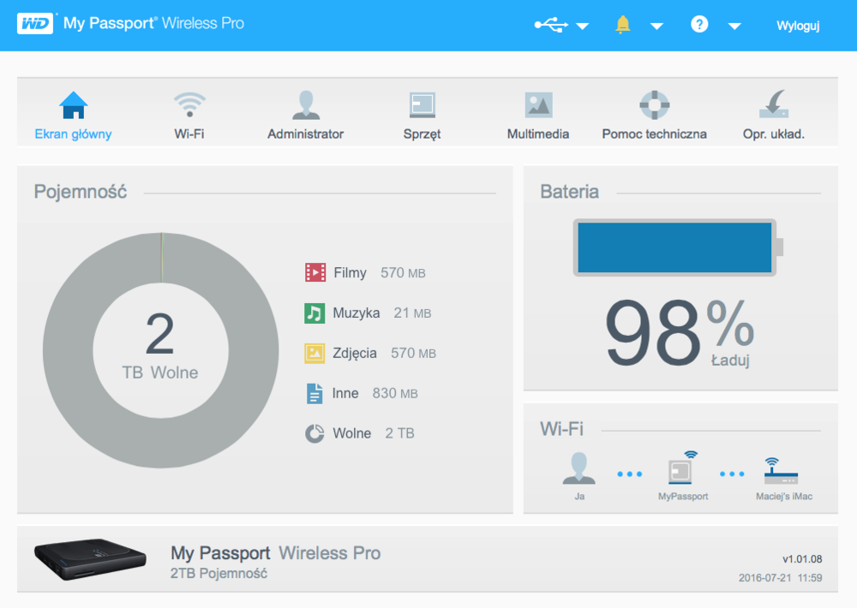
Task: Click the My Passport drive thumbnail
Action: 90,559
